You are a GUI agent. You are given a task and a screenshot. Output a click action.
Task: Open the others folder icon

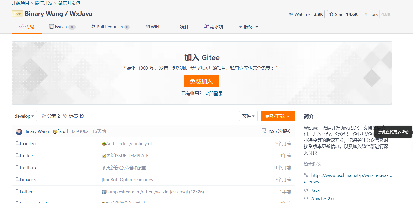click(18, 191)
